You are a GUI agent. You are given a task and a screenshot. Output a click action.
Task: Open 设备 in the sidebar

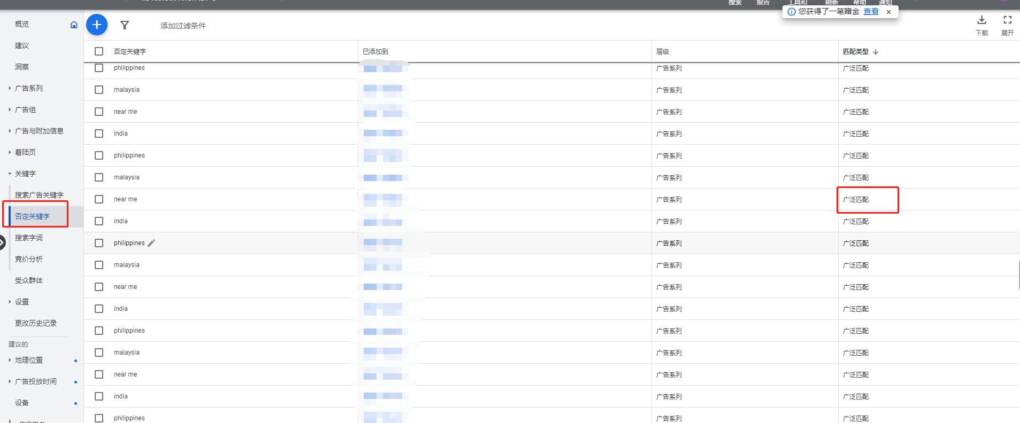pyautogui.click(x=22, y=403)
